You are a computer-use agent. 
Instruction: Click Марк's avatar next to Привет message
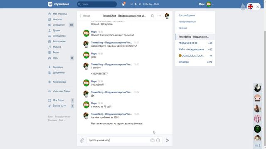pos(86,33)
